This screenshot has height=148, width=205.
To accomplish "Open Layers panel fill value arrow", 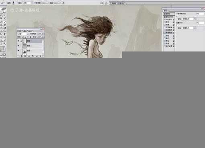I will (43, 37).
